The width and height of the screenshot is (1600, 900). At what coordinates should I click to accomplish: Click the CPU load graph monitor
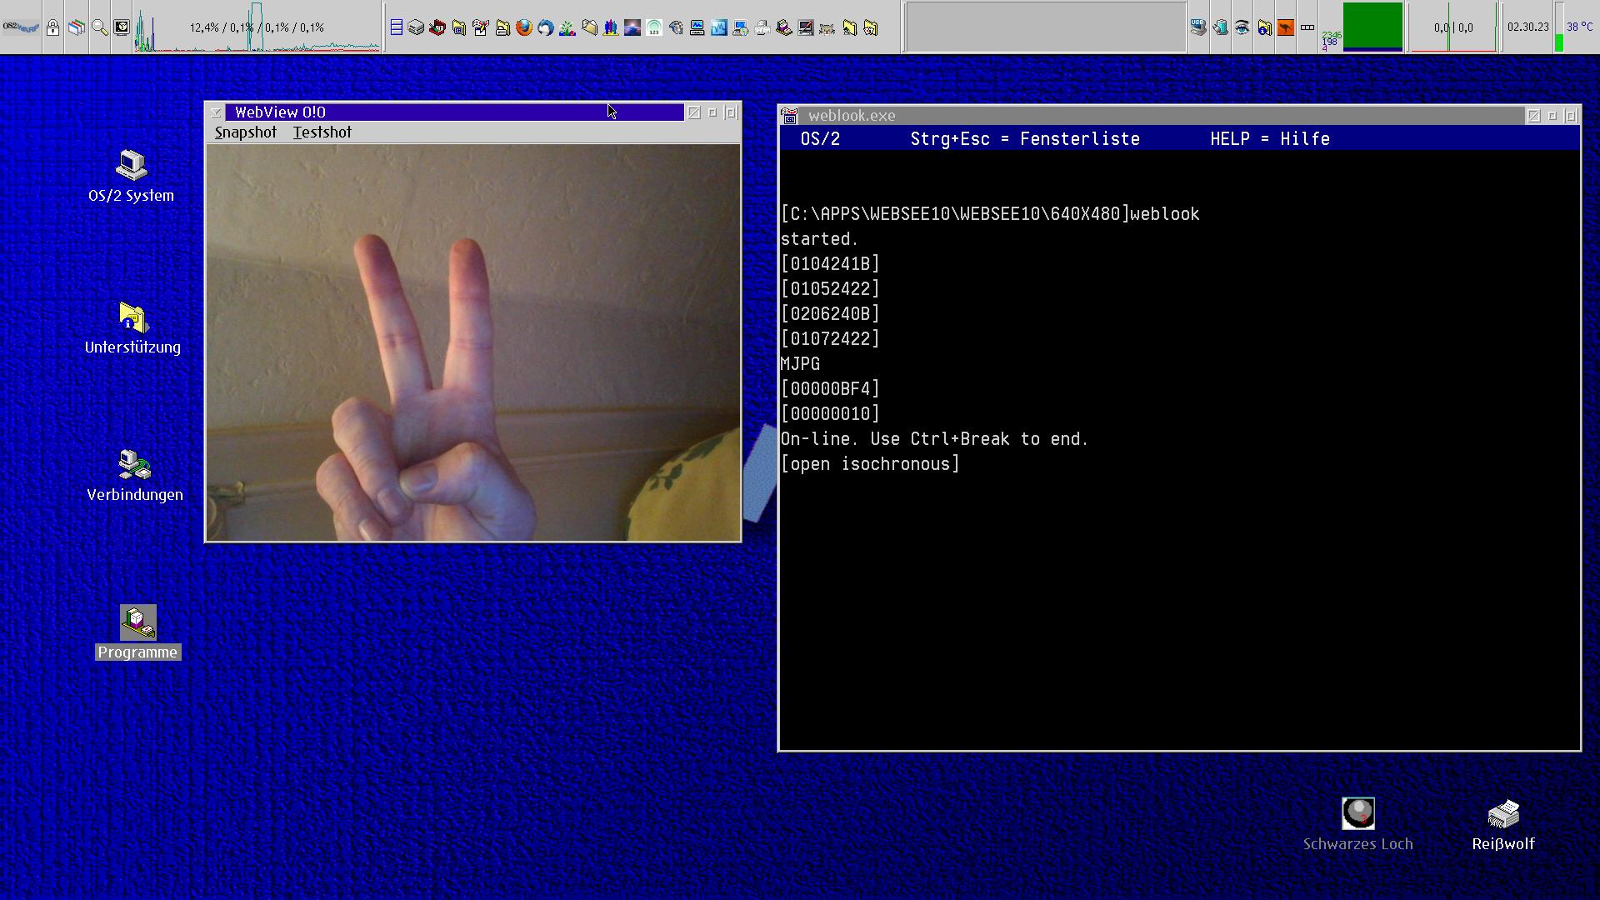[x=257, y=27]
